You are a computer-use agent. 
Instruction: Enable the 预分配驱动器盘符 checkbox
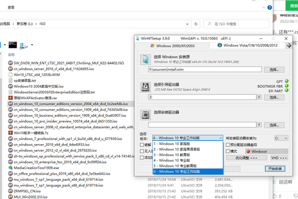click(x=227, y=145)
